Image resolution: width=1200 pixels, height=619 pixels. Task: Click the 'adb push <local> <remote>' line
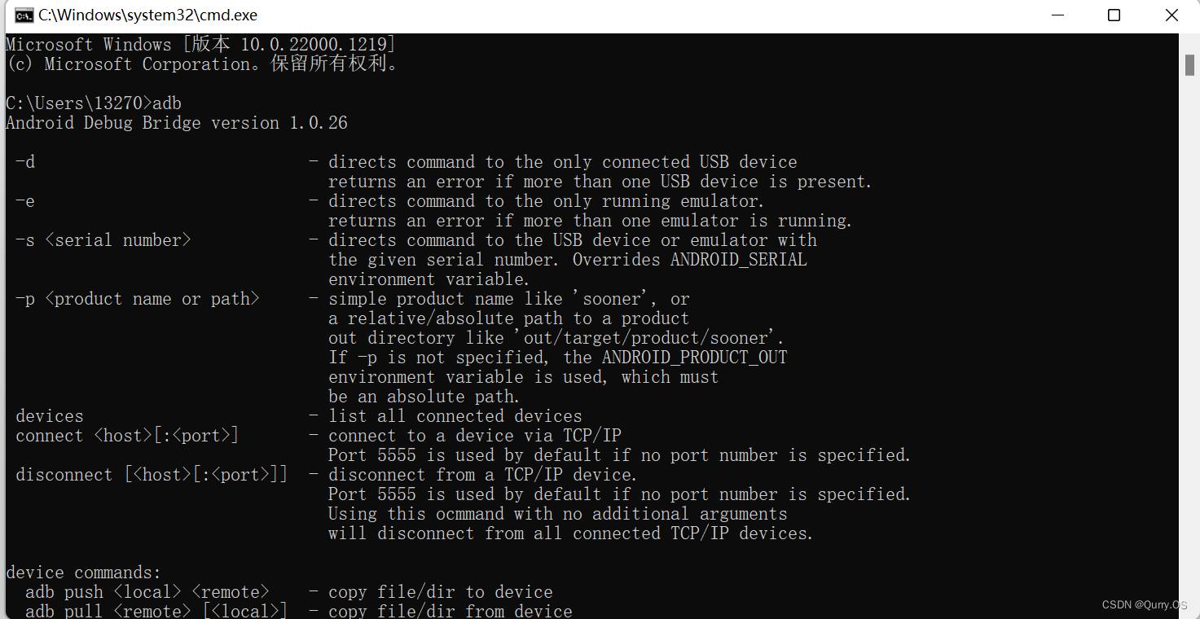coord(147,592)
